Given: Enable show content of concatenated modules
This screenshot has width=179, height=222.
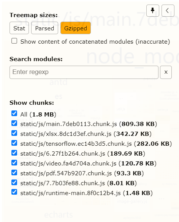Looking at the screenshot, I should [14, 41].
